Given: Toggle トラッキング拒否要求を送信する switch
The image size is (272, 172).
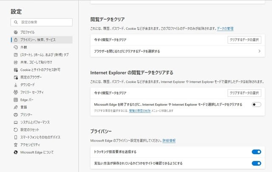Looking at the screenshot, I should point(256,152).
